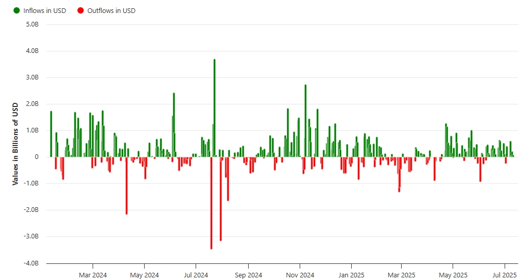Click the green inflow bar near 2.4B in June 2024

(174, 125)
